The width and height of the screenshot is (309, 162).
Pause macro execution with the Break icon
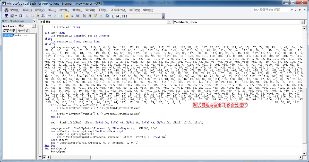click(67, 16)
